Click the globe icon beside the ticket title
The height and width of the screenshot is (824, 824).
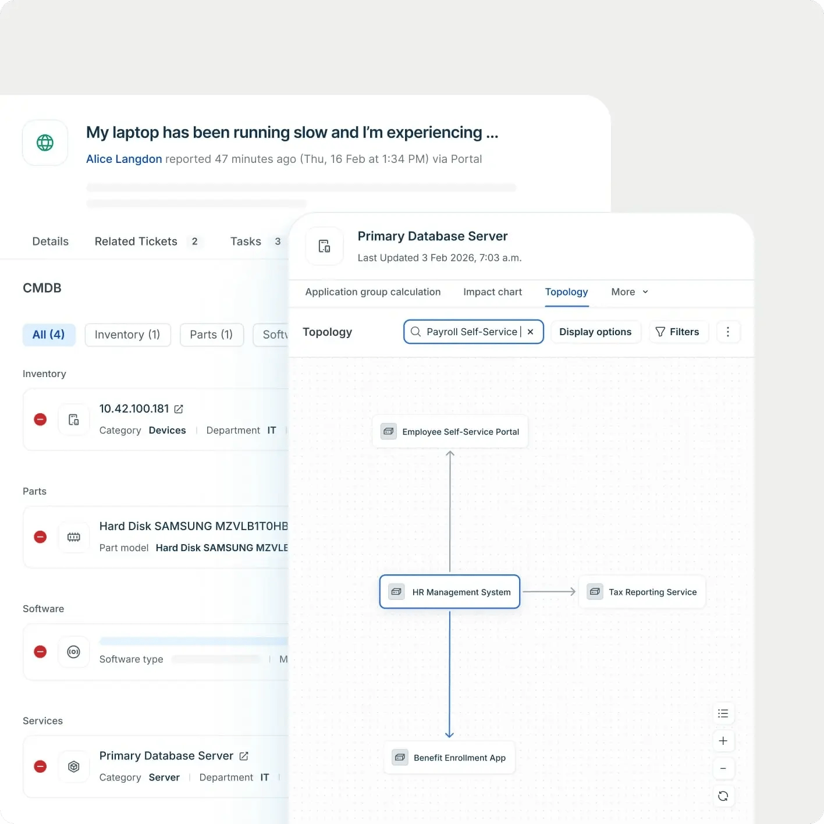click(x=45, y=143)
